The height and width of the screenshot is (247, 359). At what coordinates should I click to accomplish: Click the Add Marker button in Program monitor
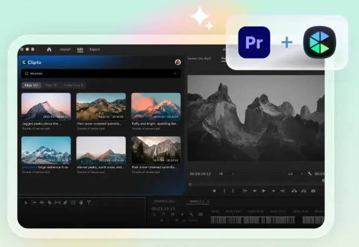(214, 191)
